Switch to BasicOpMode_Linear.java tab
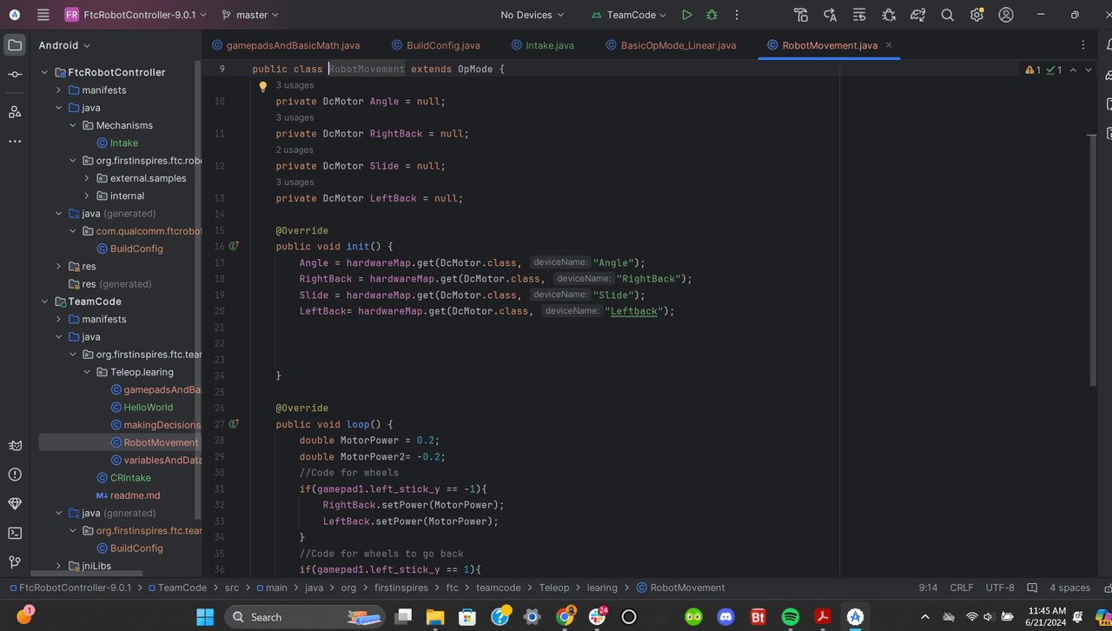The width and height of the screenshot is (1112, 631). click(x=678, y=45)
